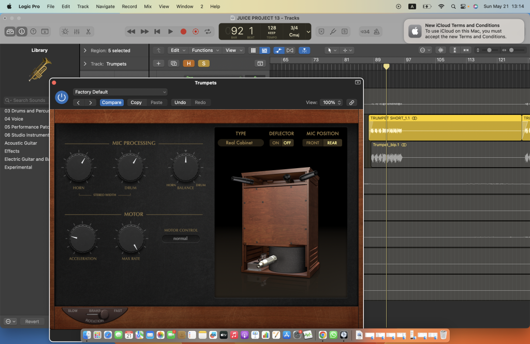Screen dimensions: 530x344
Task: Set Mic Position to FRONT
Action: (313, 143)
